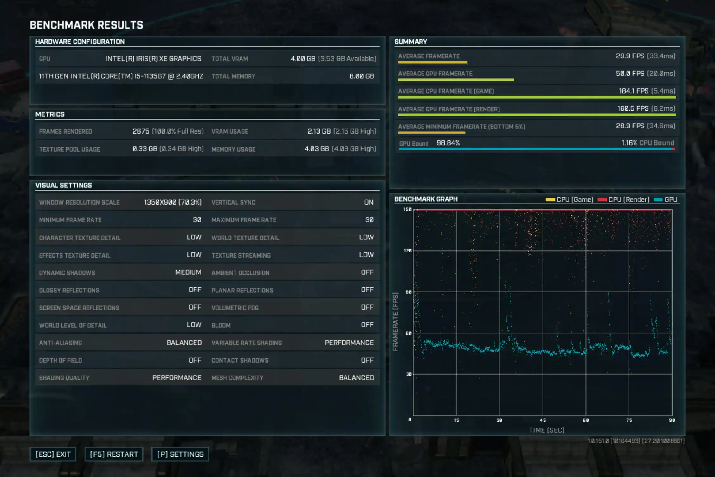This screenshot has width=715, height=477.
Task: Click the cyan GPU legend swatch
Action: coord(658,199)
